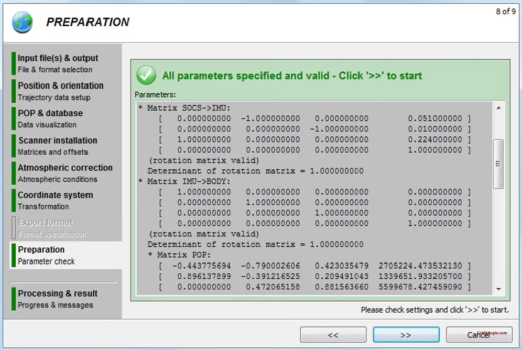Cancel the preparation wizard
This screenshot has width=522, height=350.
point(478,335)
